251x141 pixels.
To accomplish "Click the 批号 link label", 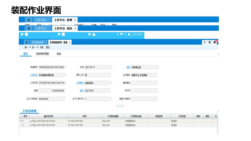I will point(82,91).
